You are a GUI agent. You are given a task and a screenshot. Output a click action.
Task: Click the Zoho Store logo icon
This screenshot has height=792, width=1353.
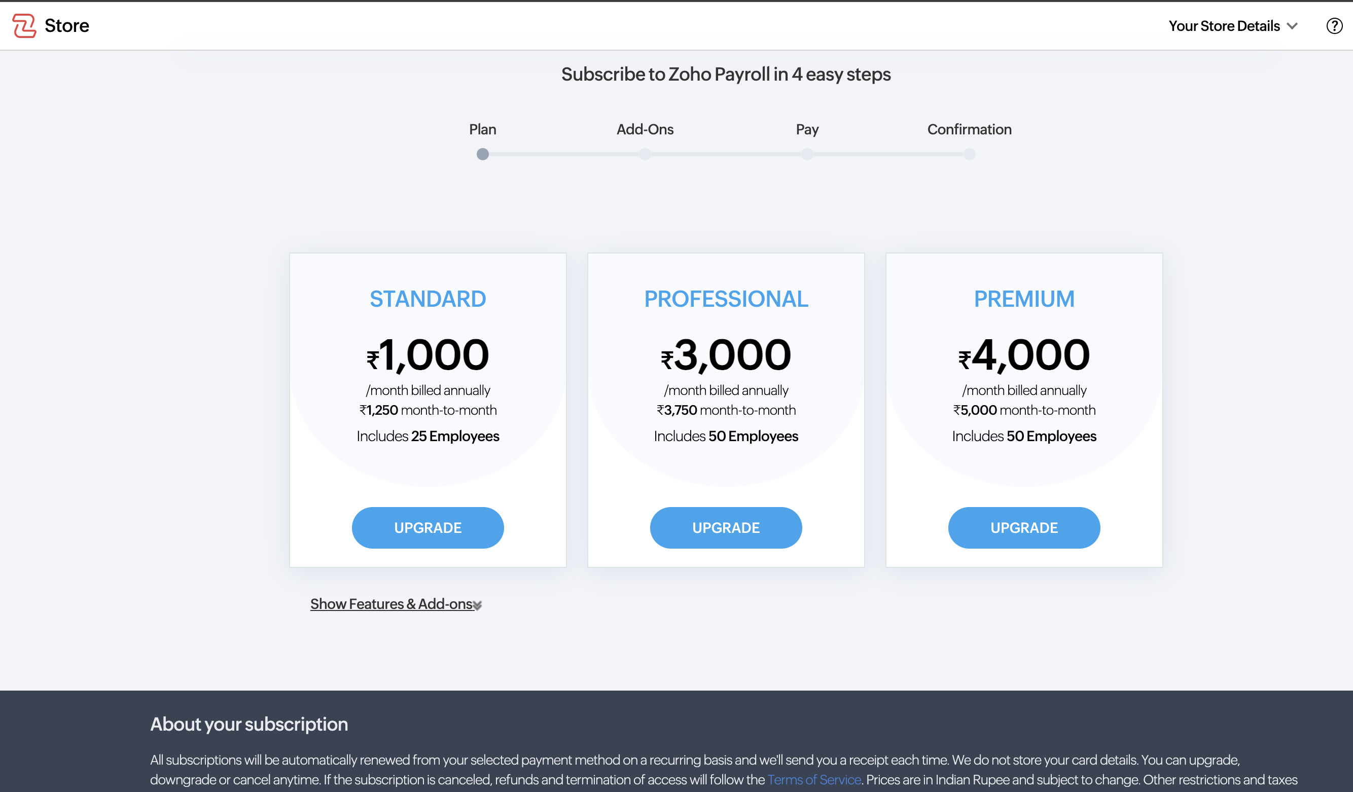point(24,26)
